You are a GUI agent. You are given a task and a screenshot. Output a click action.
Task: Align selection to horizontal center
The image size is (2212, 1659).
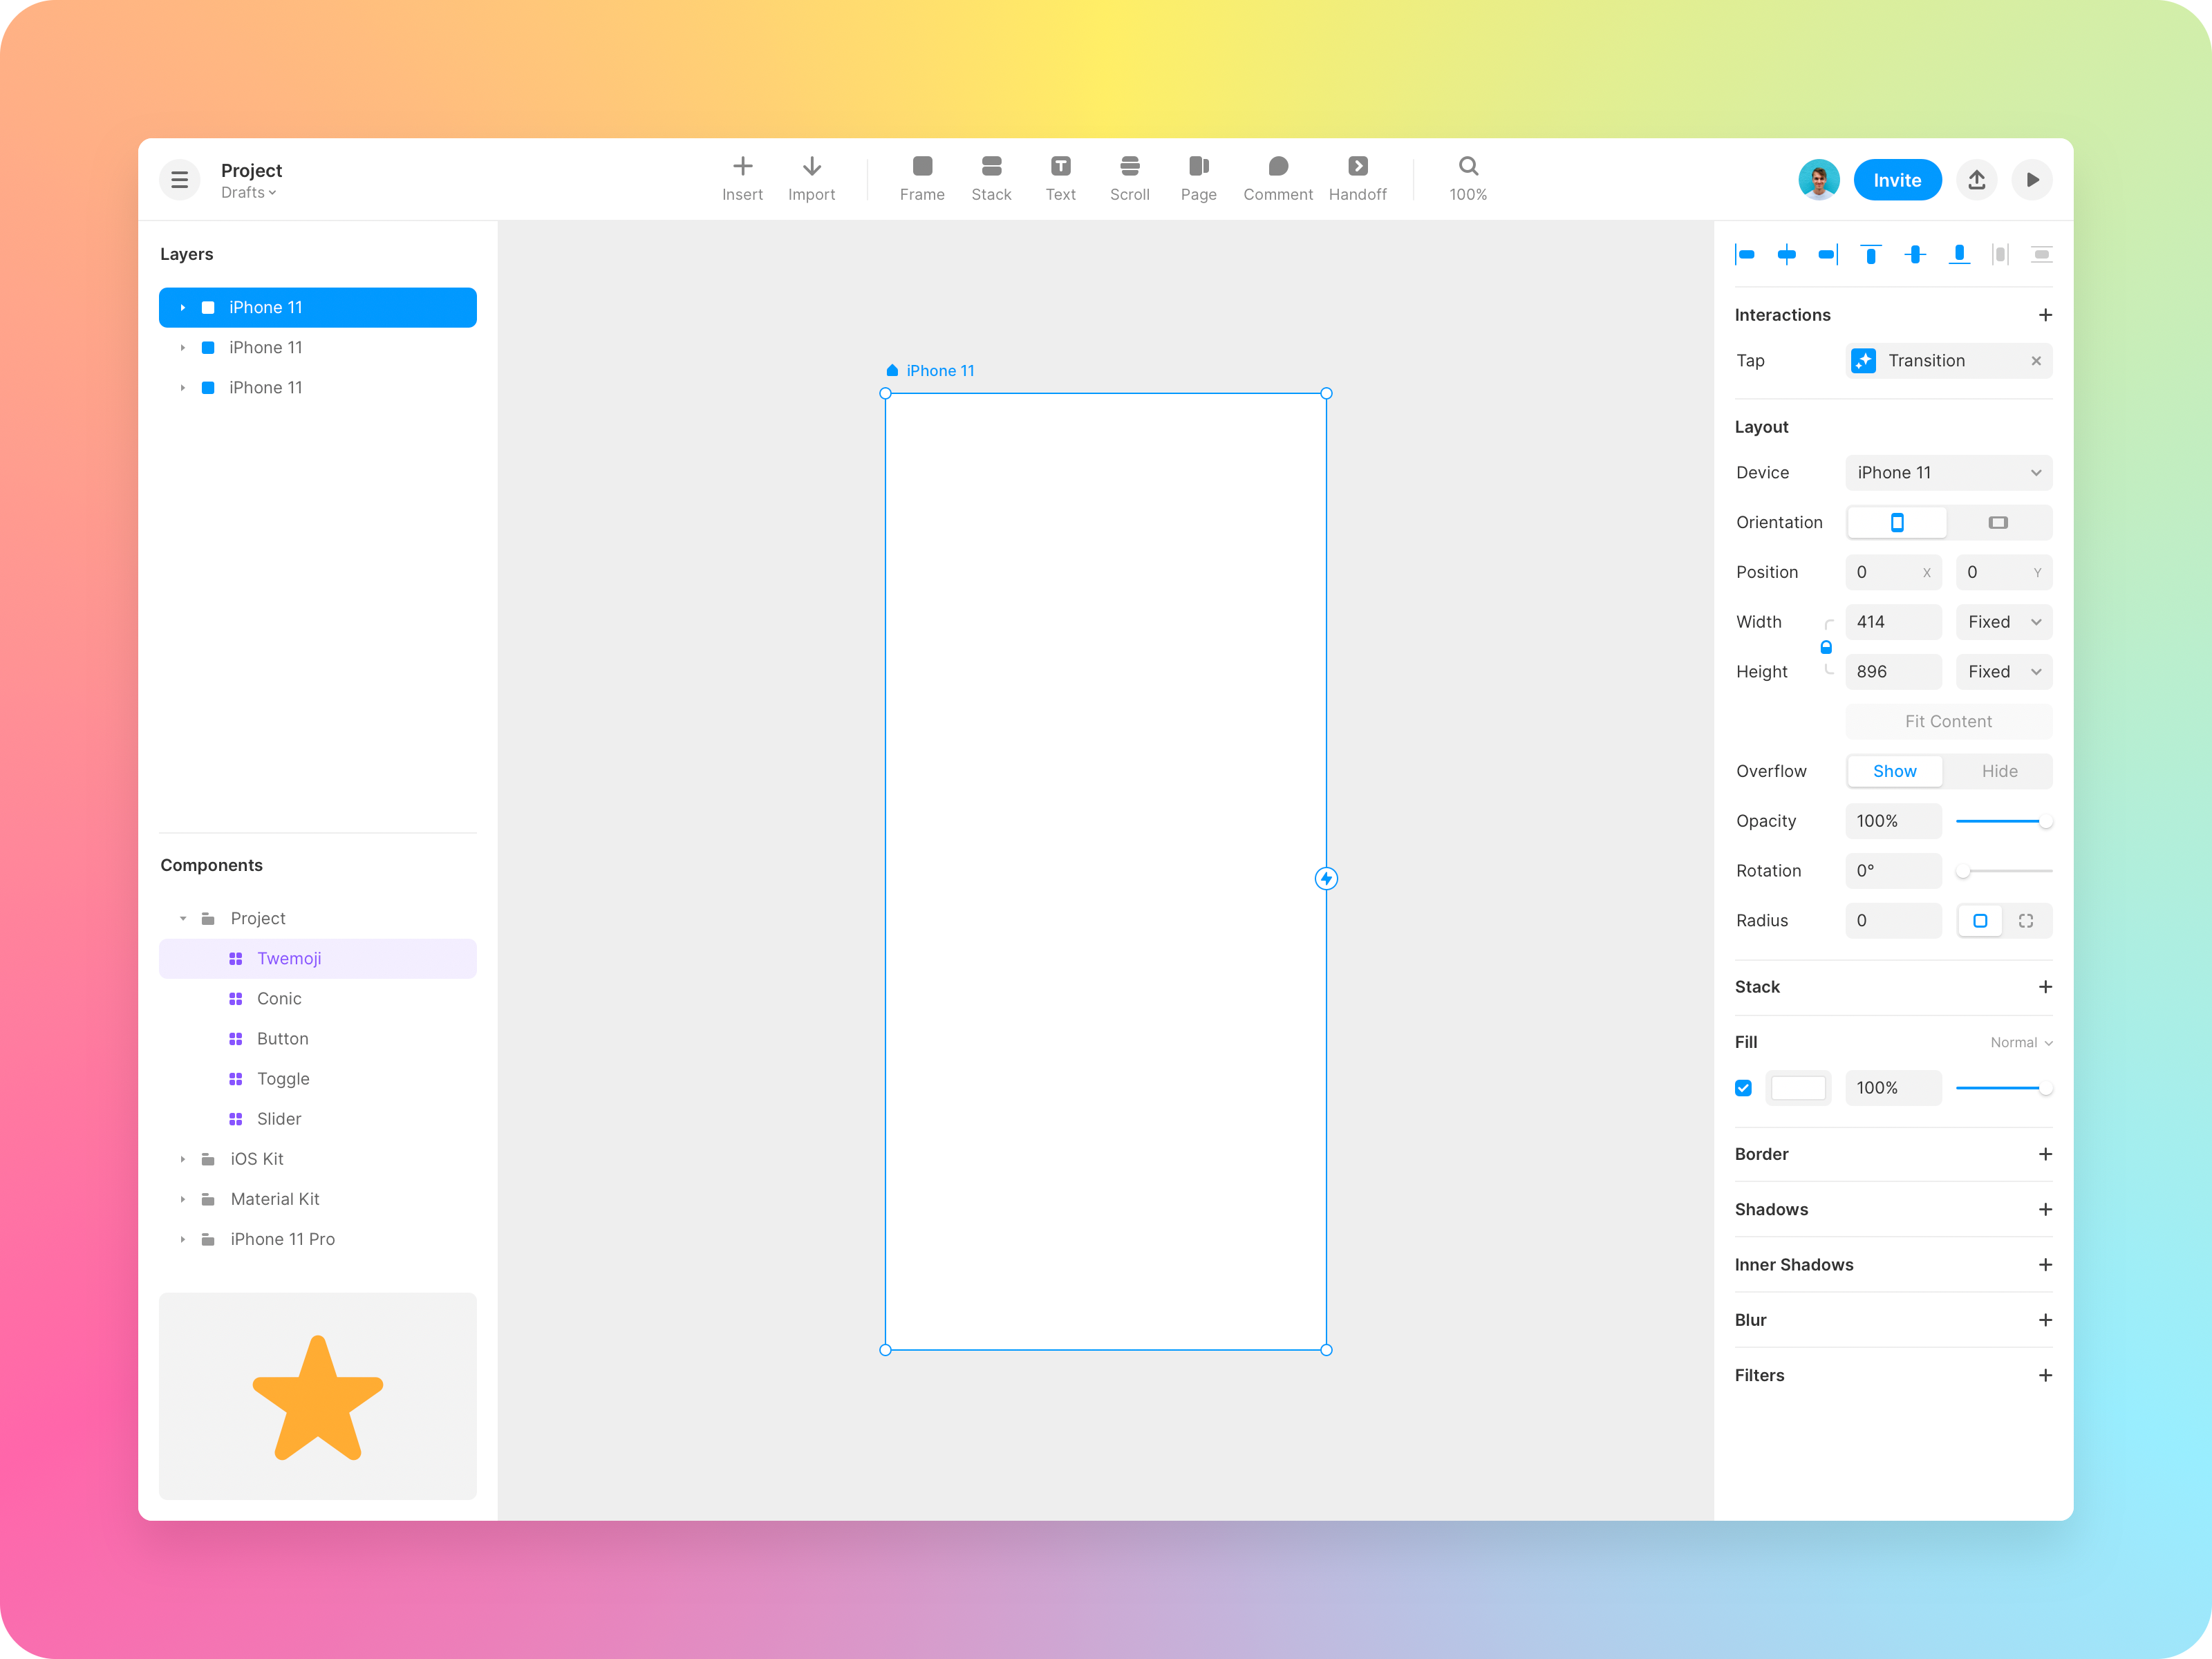coord(1786,255)
